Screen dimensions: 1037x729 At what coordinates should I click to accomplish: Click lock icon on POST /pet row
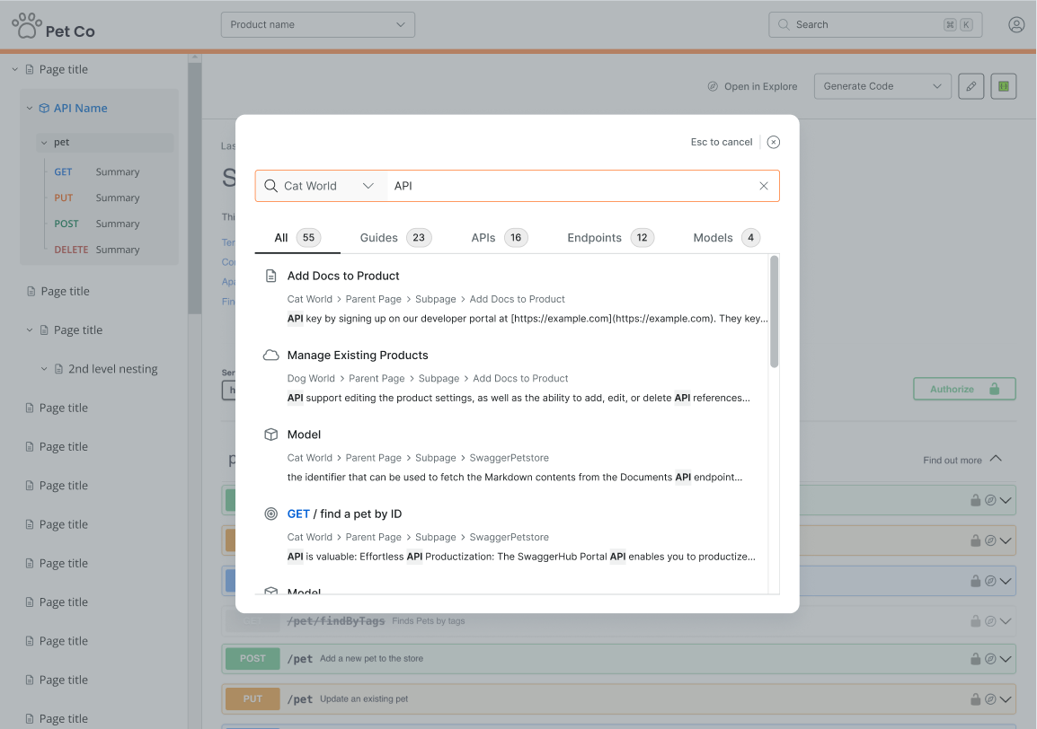tap(974, 658)
